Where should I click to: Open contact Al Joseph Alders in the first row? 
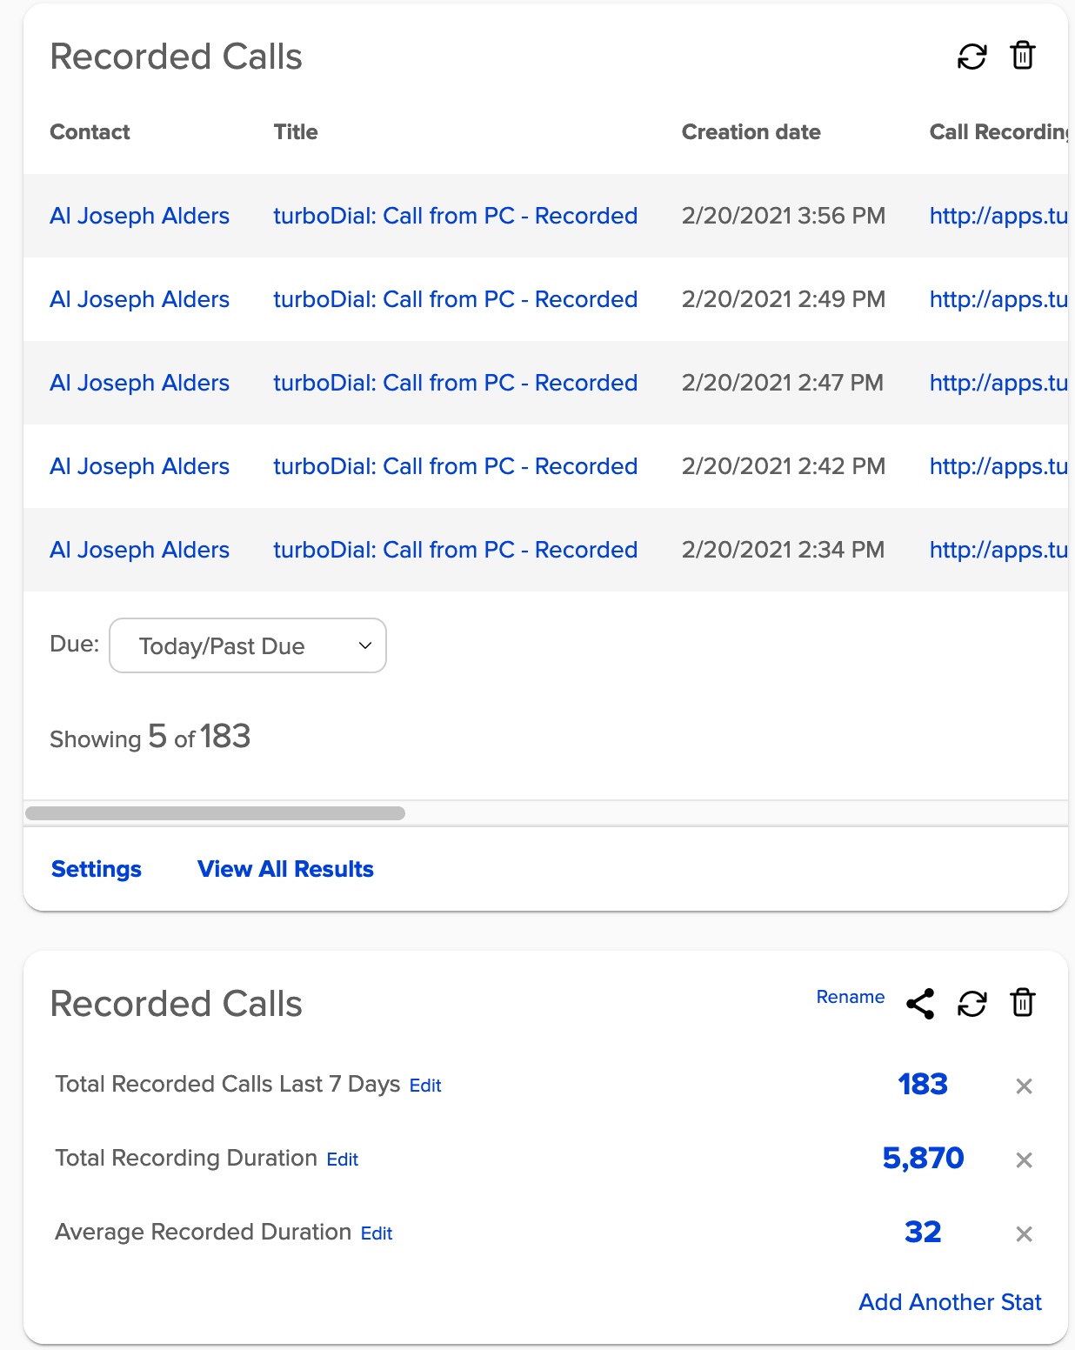[140, 216]
